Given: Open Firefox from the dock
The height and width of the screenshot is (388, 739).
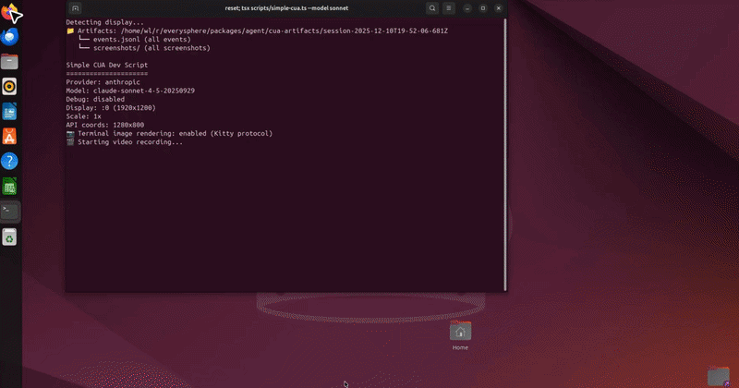Looking at the screenshot, I should tap(9, 12).
